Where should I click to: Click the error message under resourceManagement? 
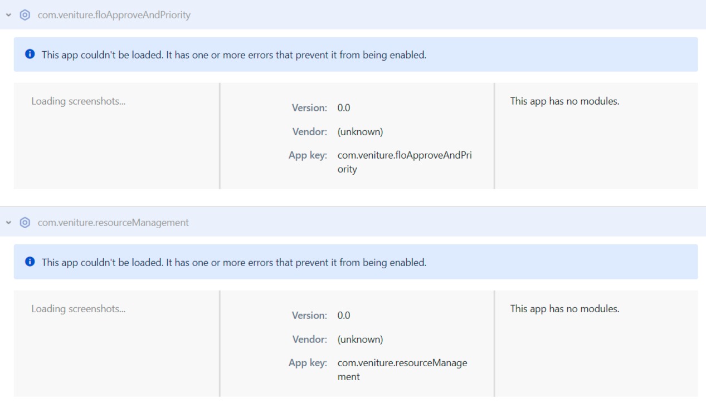coord(234,263)
